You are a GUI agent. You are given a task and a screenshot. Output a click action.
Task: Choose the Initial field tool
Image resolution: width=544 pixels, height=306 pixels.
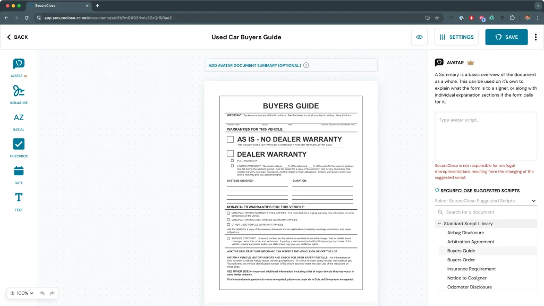click(x=19, y=118)
